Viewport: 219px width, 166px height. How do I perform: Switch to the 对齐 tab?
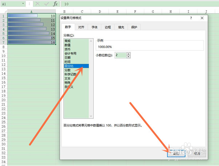pos(81,27)
